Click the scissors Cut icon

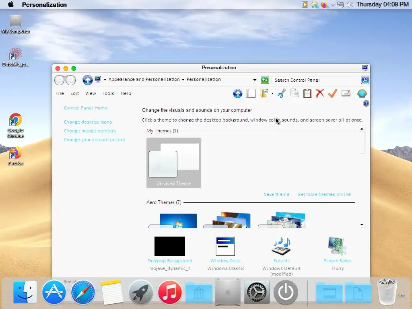(281, 93)
